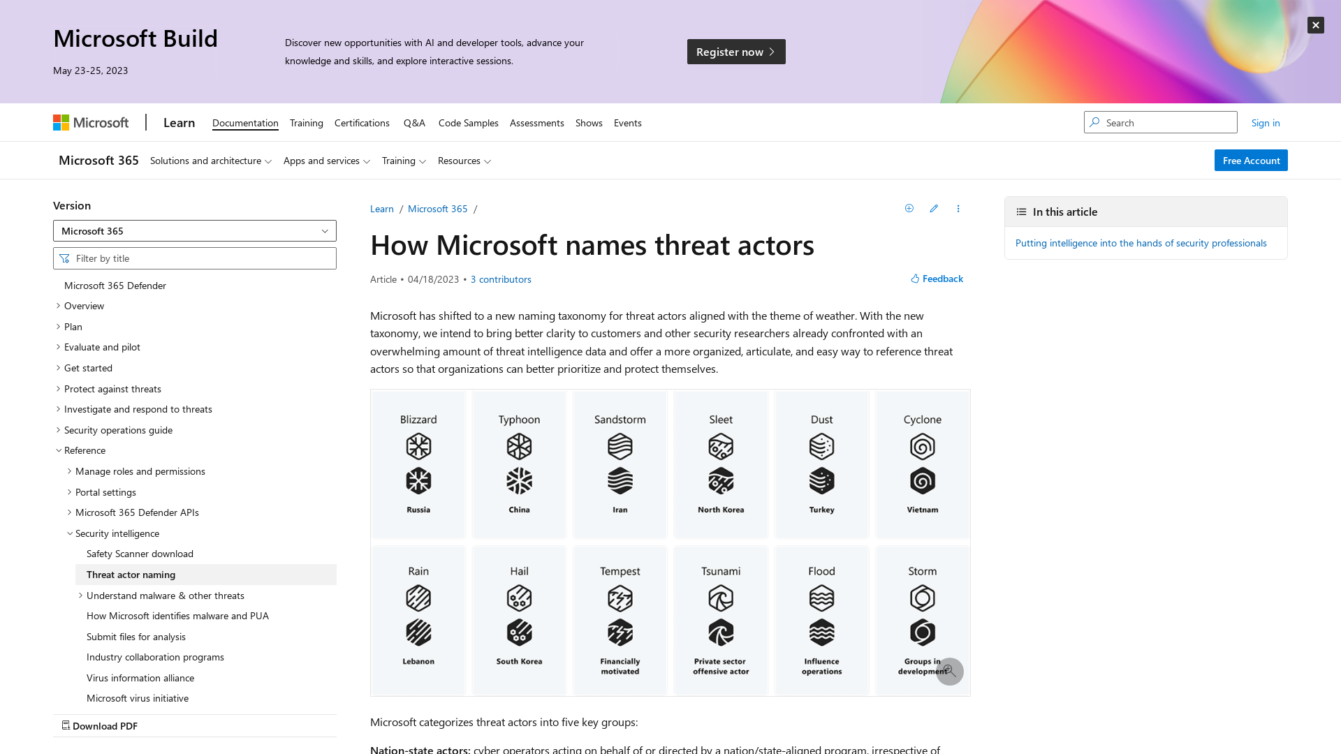Image resolution: width=1341 pixels, height=754 pixels.
Task: Click the Feedback thumbs-up icon
Action: [915, 279]
